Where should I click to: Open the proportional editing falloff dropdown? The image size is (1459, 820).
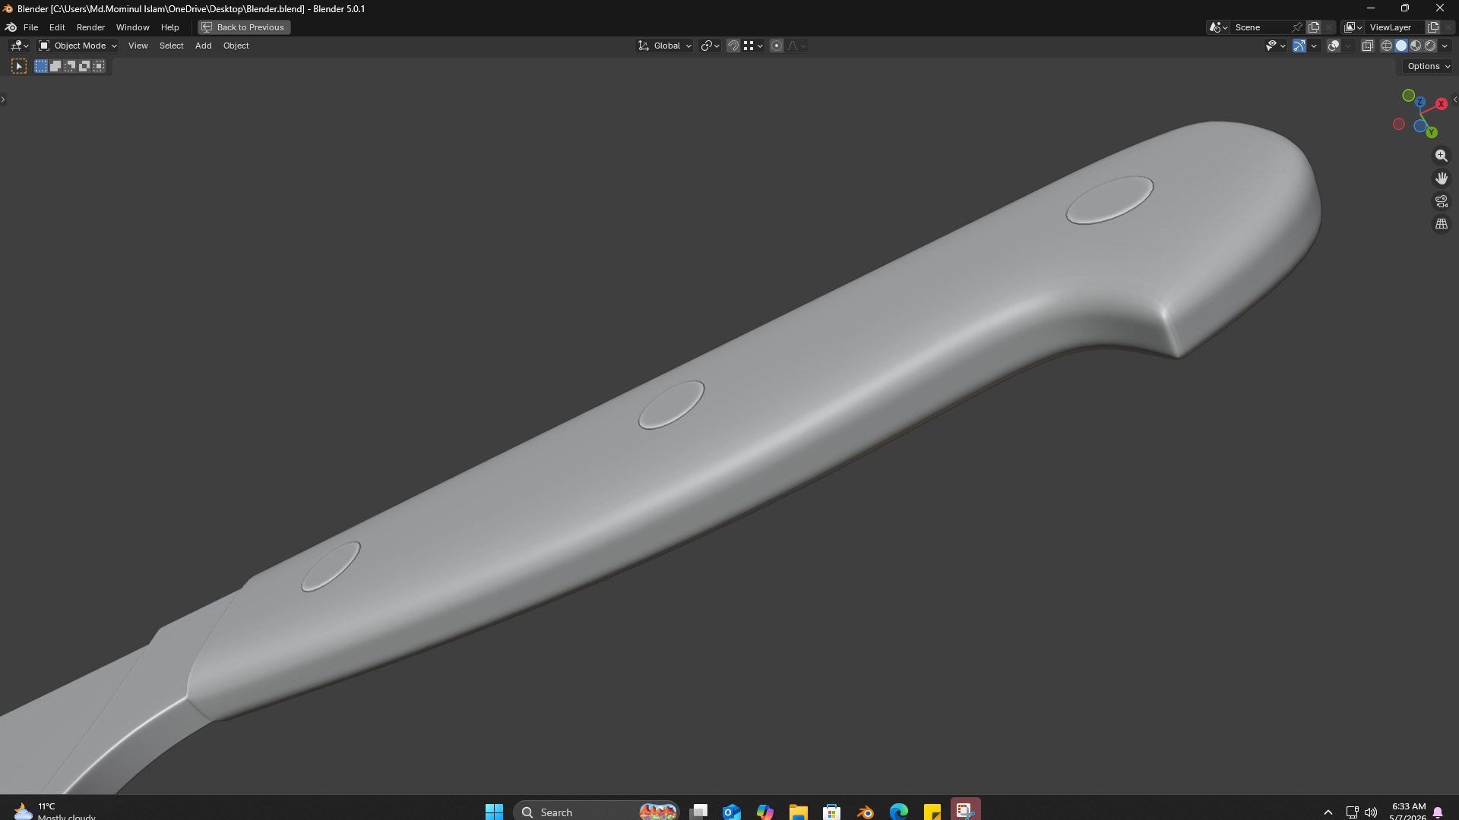pyautogui.click(x=796, y=46)
